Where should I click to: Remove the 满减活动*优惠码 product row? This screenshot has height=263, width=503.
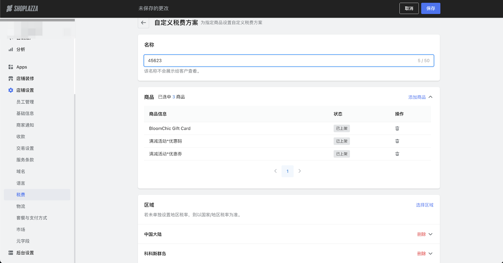tap(397, 141)
